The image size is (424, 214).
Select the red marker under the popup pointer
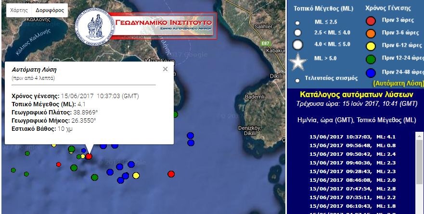(89, 156)
